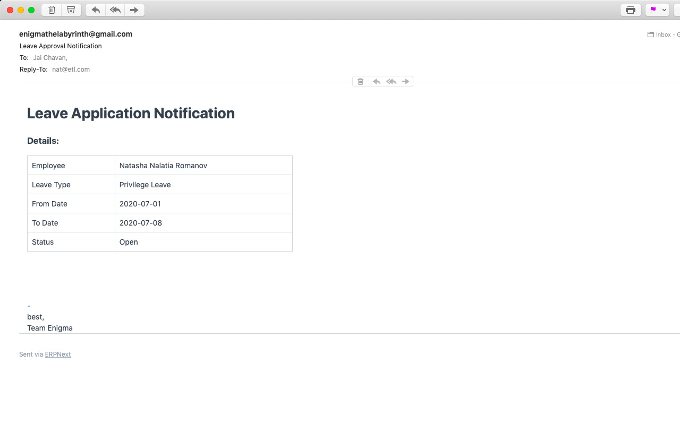
Task: Expand the flag color dropdown arrow
Action: coord(665,10)
